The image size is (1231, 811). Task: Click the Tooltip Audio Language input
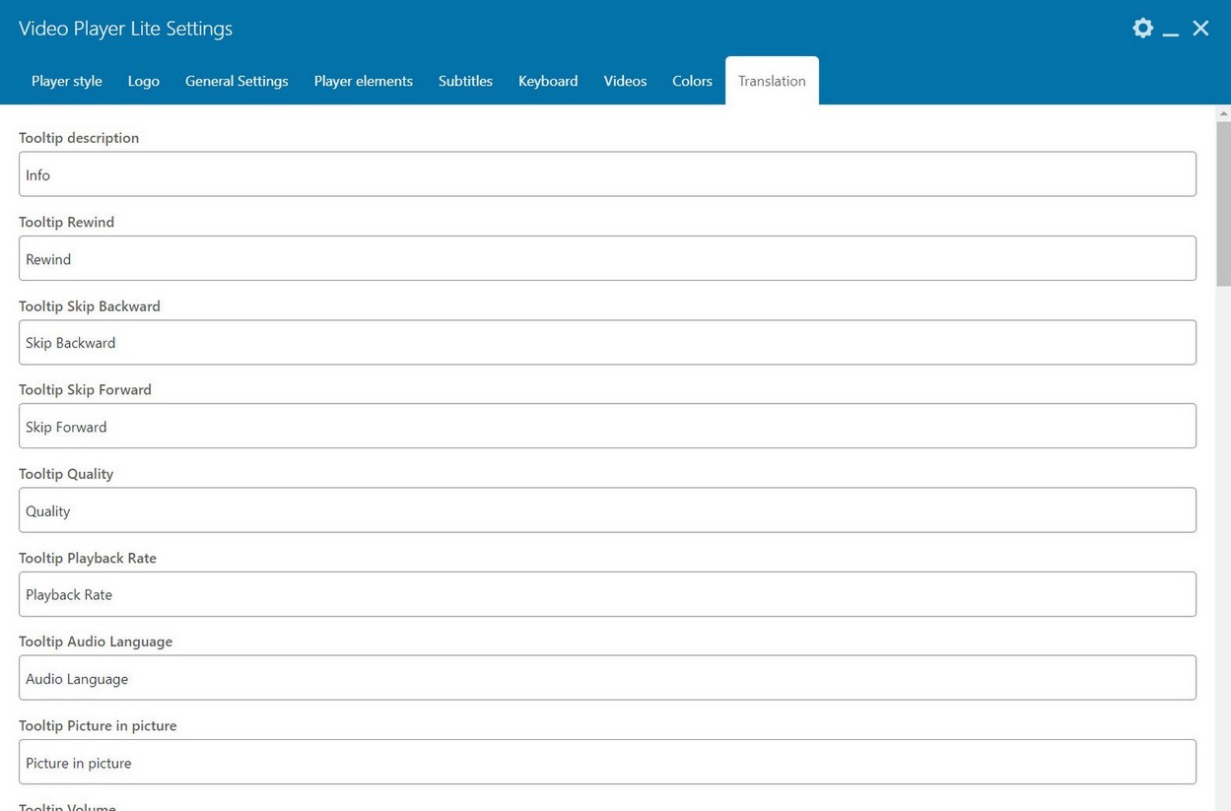pos(607,678)
